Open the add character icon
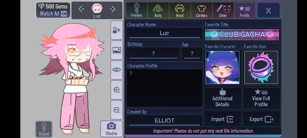The image size is (307, 138). (x=117, y=30)
